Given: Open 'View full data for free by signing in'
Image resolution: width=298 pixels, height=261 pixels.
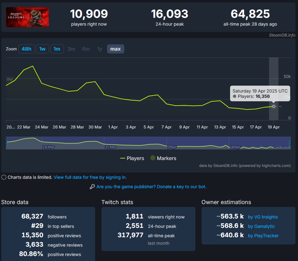Looking at the screenshot, I should 90,177.
